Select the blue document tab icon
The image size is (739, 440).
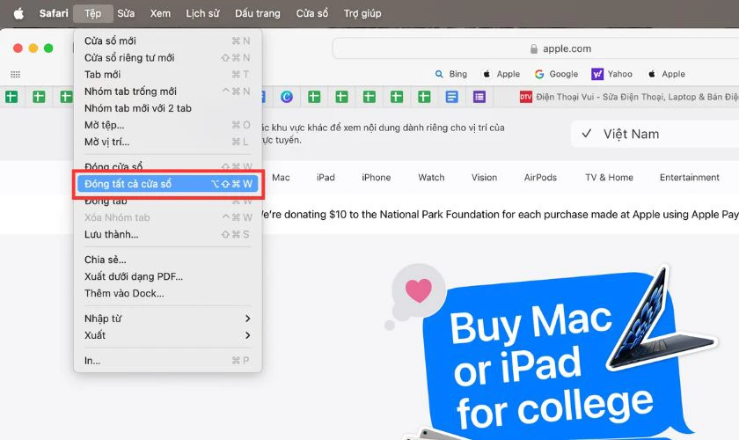point(451,97)
